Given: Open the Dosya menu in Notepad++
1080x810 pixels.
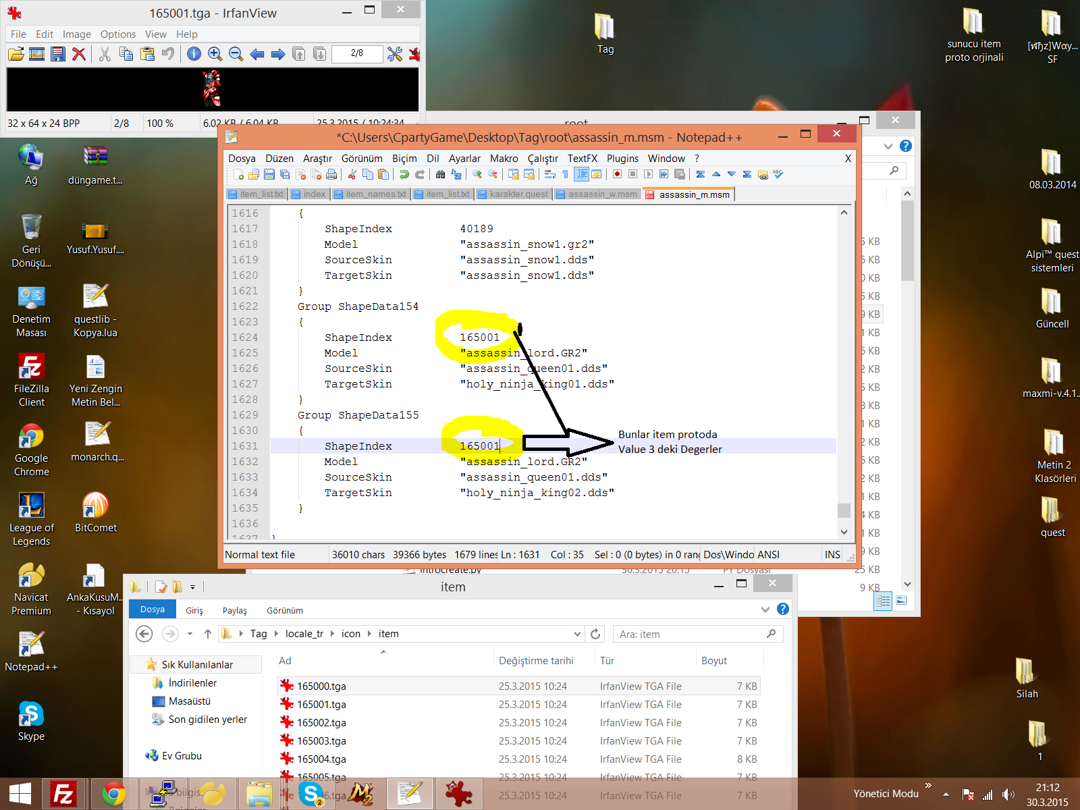Looking at the screenshot, I should [242, 158].
